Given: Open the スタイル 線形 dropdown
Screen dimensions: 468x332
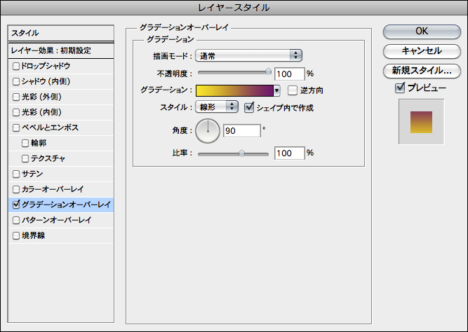Looking at the screenshot, I should (x=218, y=107).
